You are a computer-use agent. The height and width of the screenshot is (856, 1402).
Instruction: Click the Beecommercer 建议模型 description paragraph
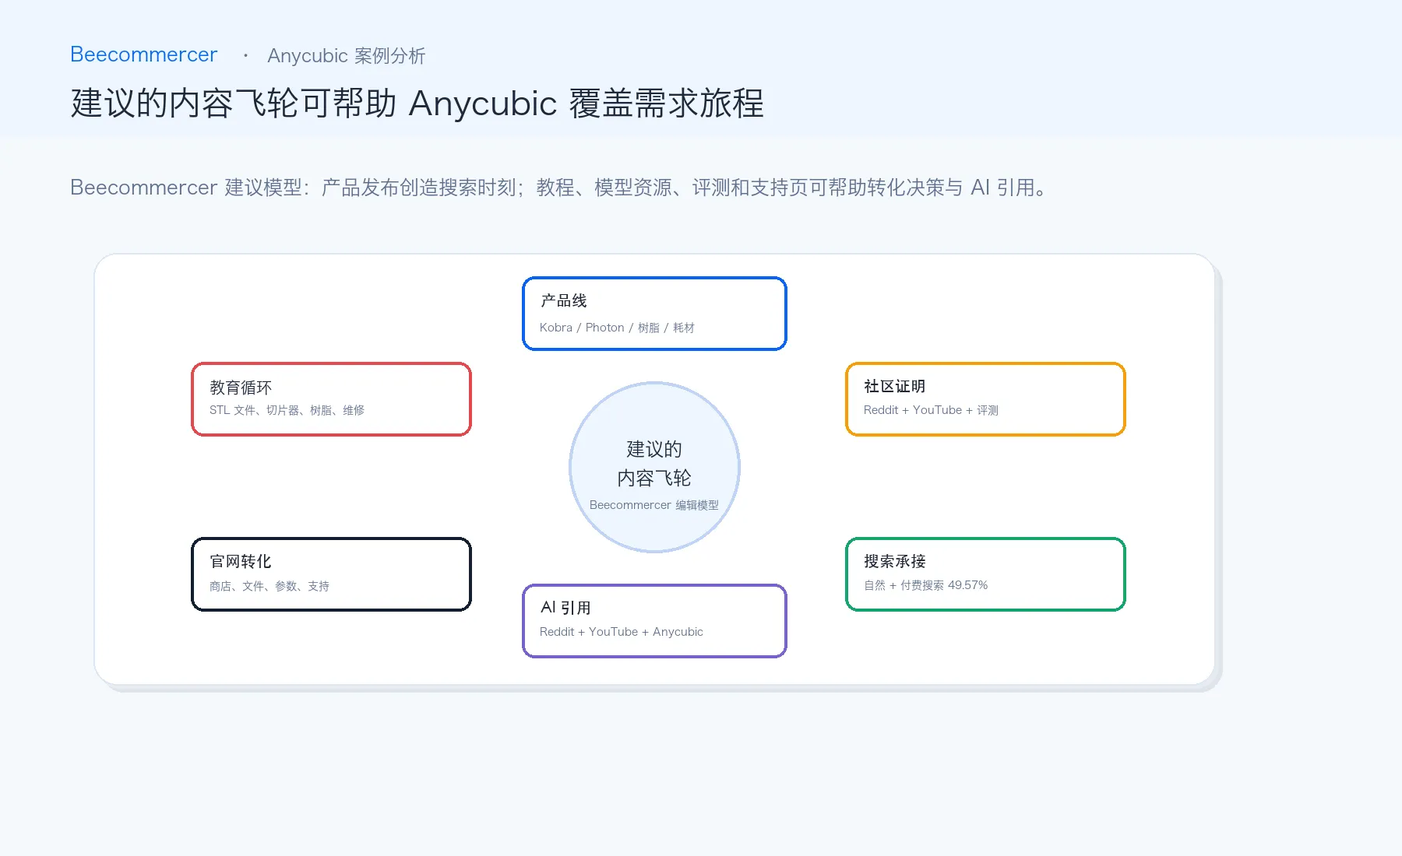561,188
